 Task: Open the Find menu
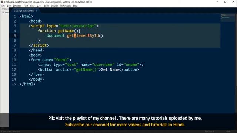(26, 6)
